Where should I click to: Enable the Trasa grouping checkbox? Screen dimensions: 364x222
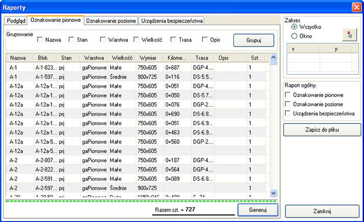173,40
